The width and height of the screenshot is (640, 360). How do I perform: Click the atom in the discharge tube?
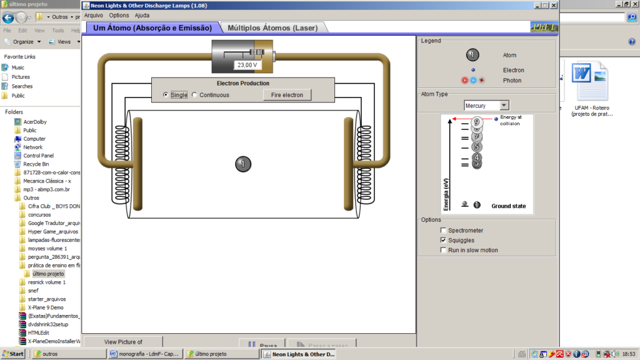[243, 164]
